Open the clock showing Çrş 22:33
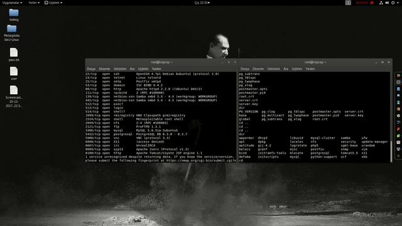The image size is (402, 226). 202,3
